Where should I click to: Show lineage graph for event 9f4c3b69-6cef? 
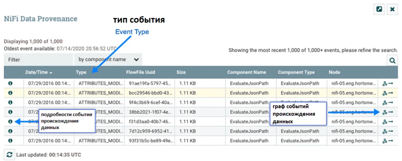(385, 103)
